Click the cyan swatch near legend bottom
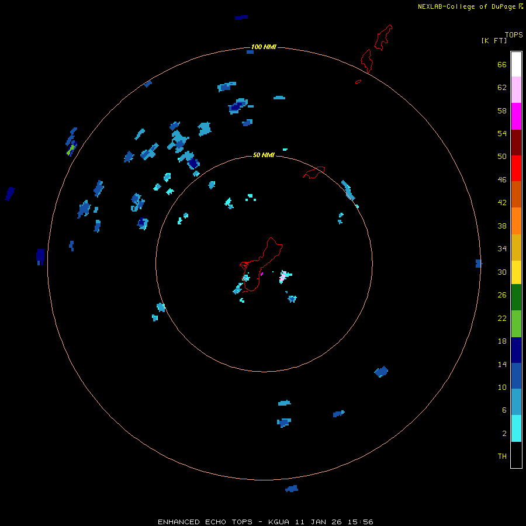Screen dimensions: 526x526 tap(516, 428)
